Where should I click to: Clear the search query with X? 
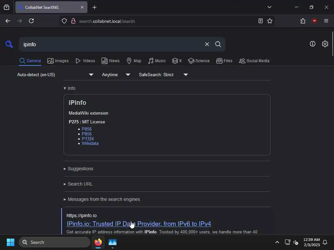[207, 44]
